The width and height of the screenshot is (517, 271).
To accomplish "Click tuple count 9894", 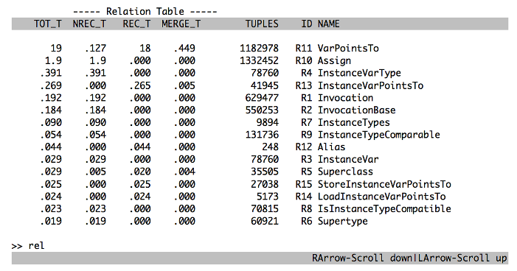I will (x=268, y=122).
